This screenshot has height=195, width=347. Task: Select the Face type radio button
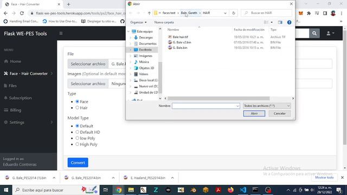[77, 101]
